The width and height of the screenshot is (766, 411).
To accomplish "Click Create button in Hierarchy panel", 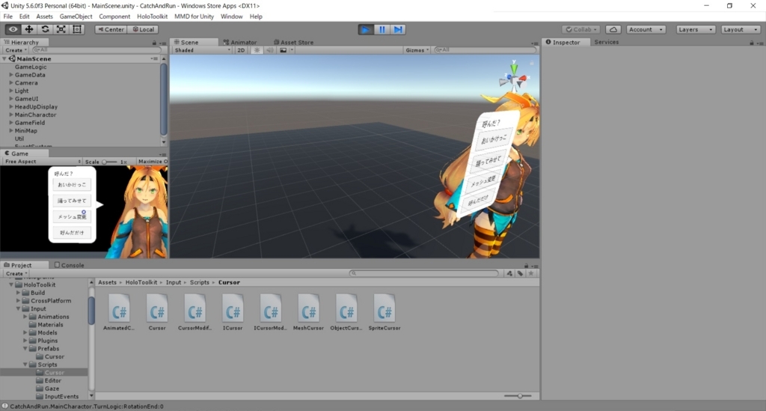I will [16, 50].
